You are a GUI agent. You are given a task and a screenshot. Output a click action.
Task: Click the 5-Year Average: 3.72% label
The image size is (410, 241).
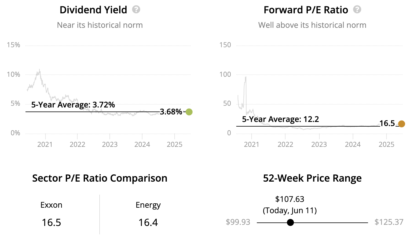73,105
